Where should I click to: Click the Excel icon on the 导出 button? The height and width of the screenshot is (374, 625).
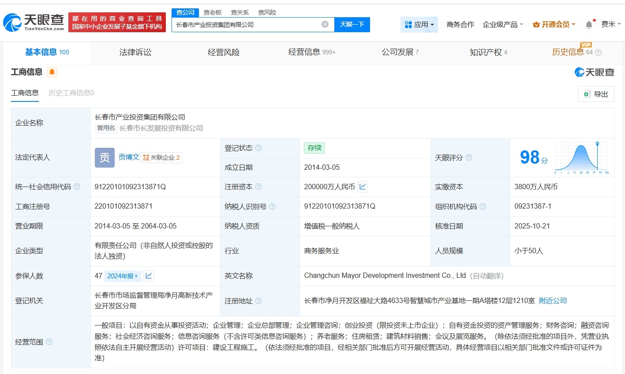pyautogui.click(x=587, y=94)
